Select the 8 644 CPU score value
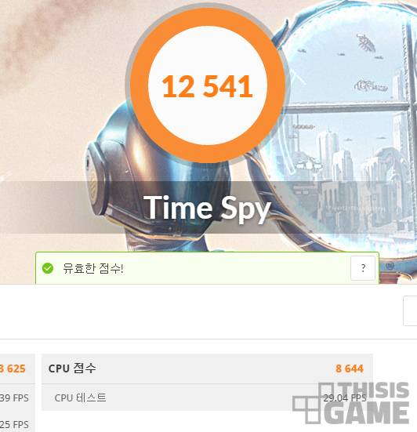 pos(350,368)
